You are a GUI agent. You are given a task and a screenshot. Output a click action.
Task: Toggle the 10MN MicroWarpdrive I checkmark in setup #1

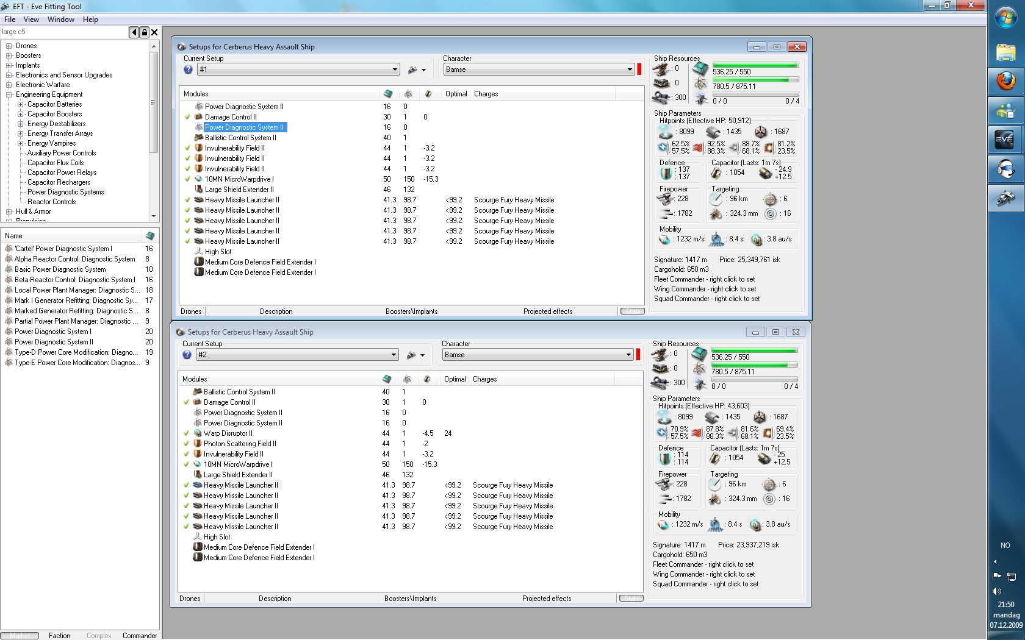187,179
